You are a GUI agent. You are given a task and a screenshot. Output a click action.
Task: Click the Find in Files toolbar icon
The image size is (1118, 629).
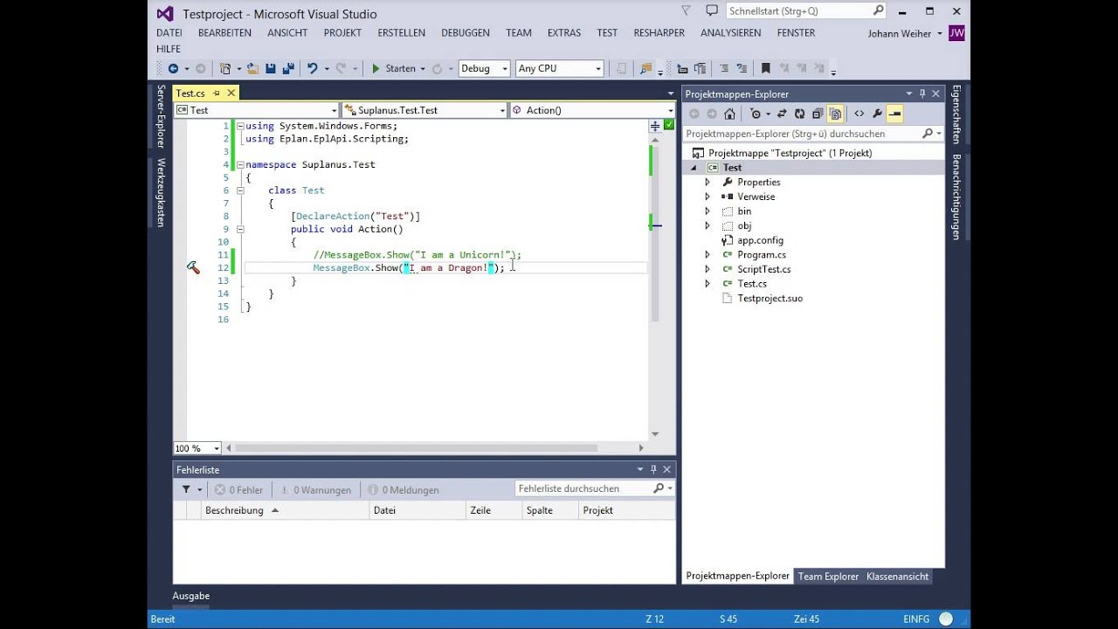(x=646, y=68)
